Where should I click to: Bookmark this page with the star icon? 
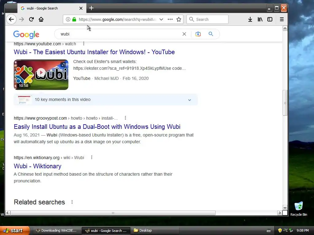(x=179, y=19)
